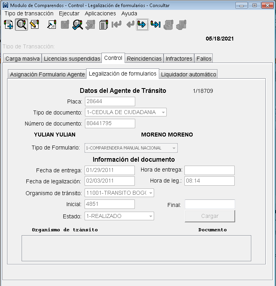Open the Estado dropdown list
The image size is (276, 286).
click(150, 216)
